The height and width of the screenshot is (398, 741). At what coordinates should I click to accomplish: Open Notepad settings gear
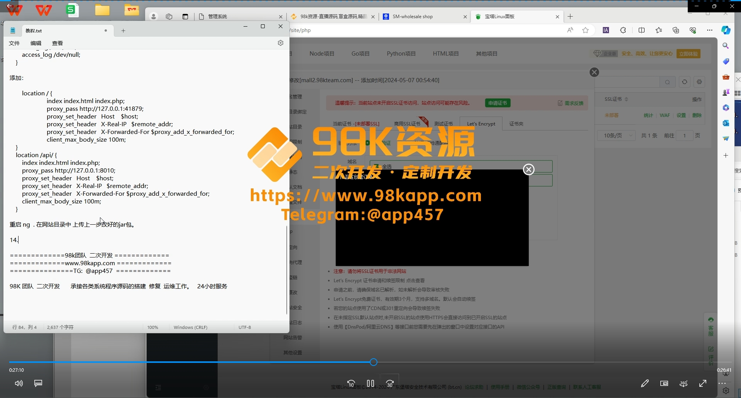point(281,43)
